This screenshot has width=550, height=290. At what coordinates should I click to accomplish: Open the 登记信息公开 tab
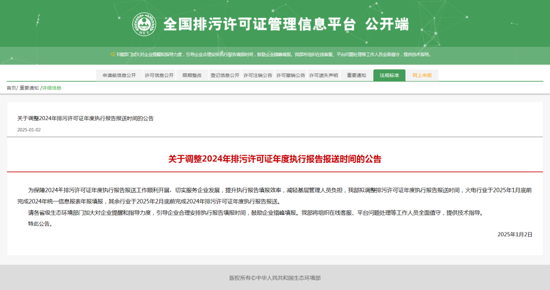225,75
